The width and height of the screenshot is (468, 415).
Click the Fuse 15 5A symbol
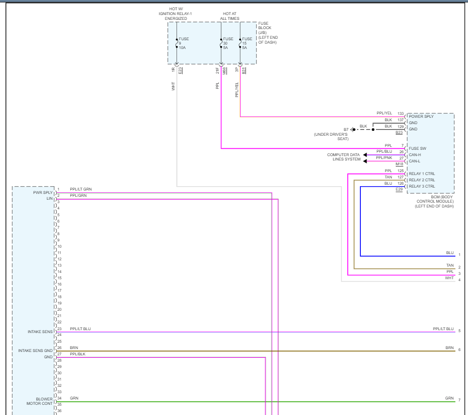tap(240, 43)
